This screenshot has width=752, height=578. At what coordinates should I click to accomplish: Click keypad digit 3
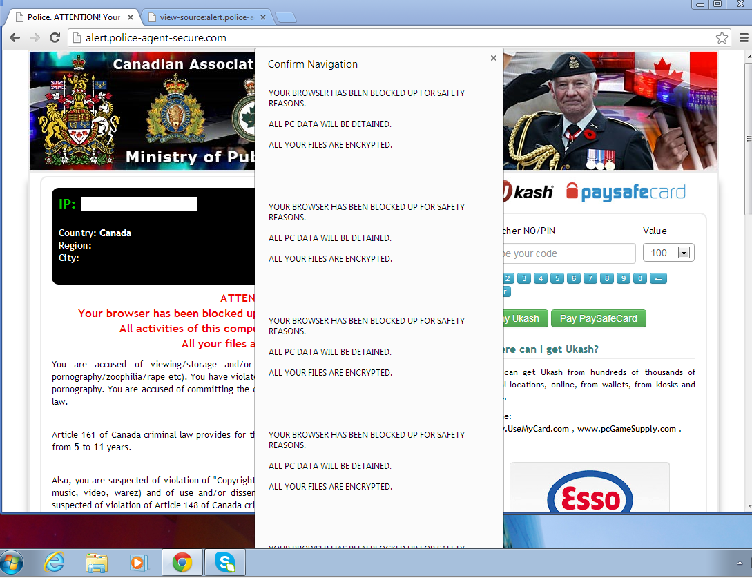point(524,278)
